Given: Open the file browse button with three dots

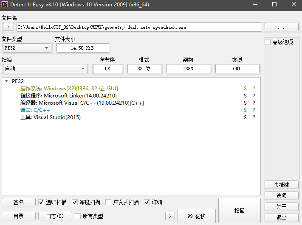Looking at the screenshot, I should [x=281, y=27].
